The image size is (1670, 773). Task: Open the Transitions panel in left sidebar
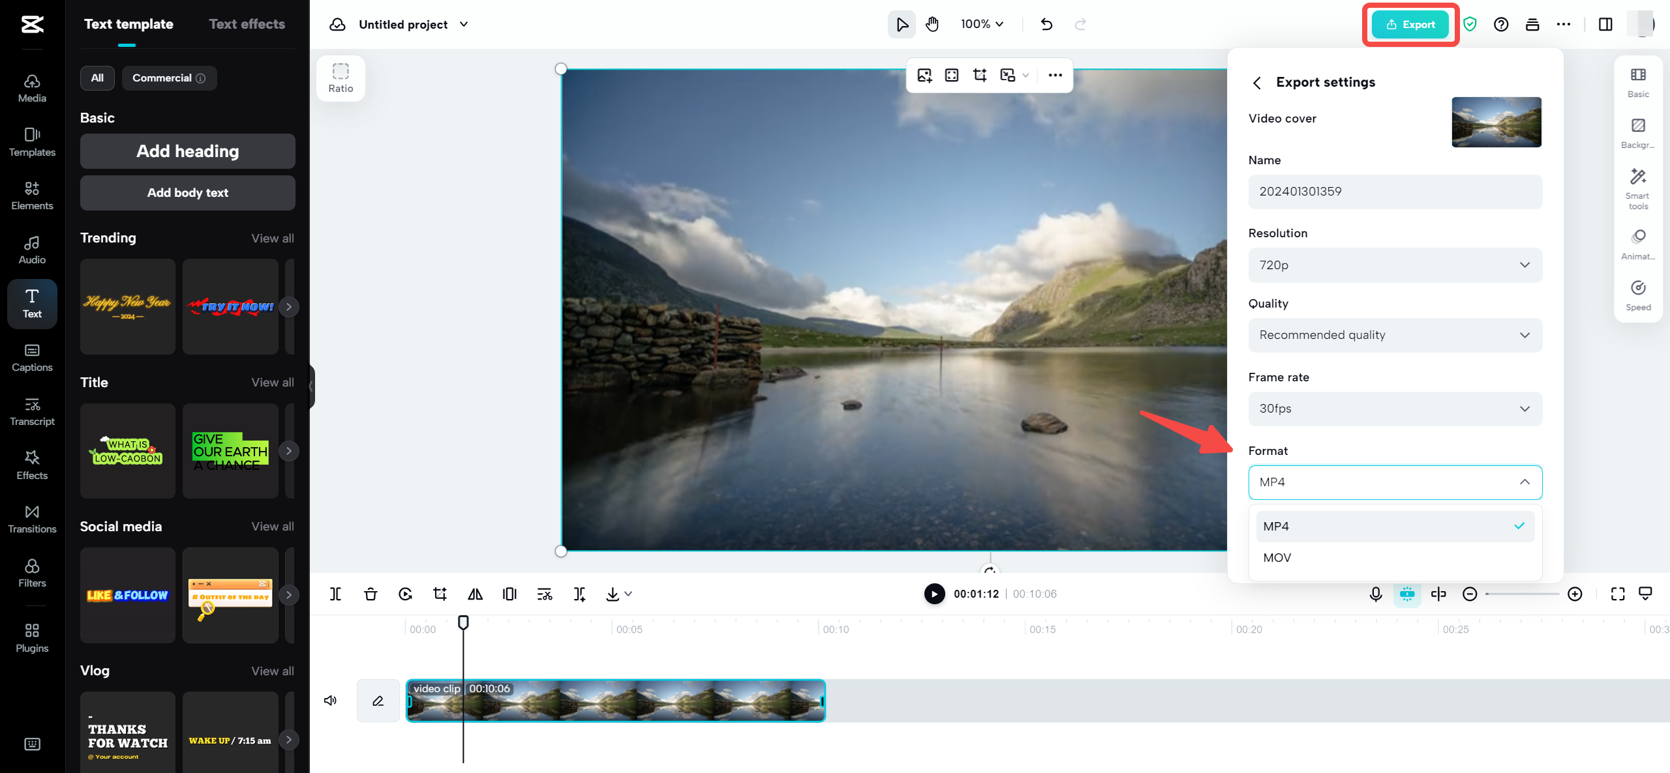(32, 518)
